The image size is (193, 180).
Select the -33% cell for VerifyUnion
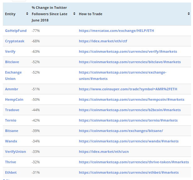(x=36, y=152)
